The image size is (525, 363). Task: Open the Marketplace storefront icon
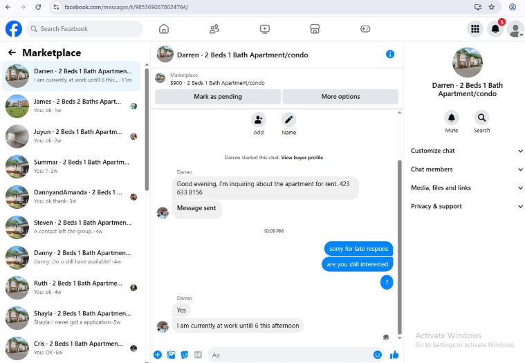tap(315, 29)
